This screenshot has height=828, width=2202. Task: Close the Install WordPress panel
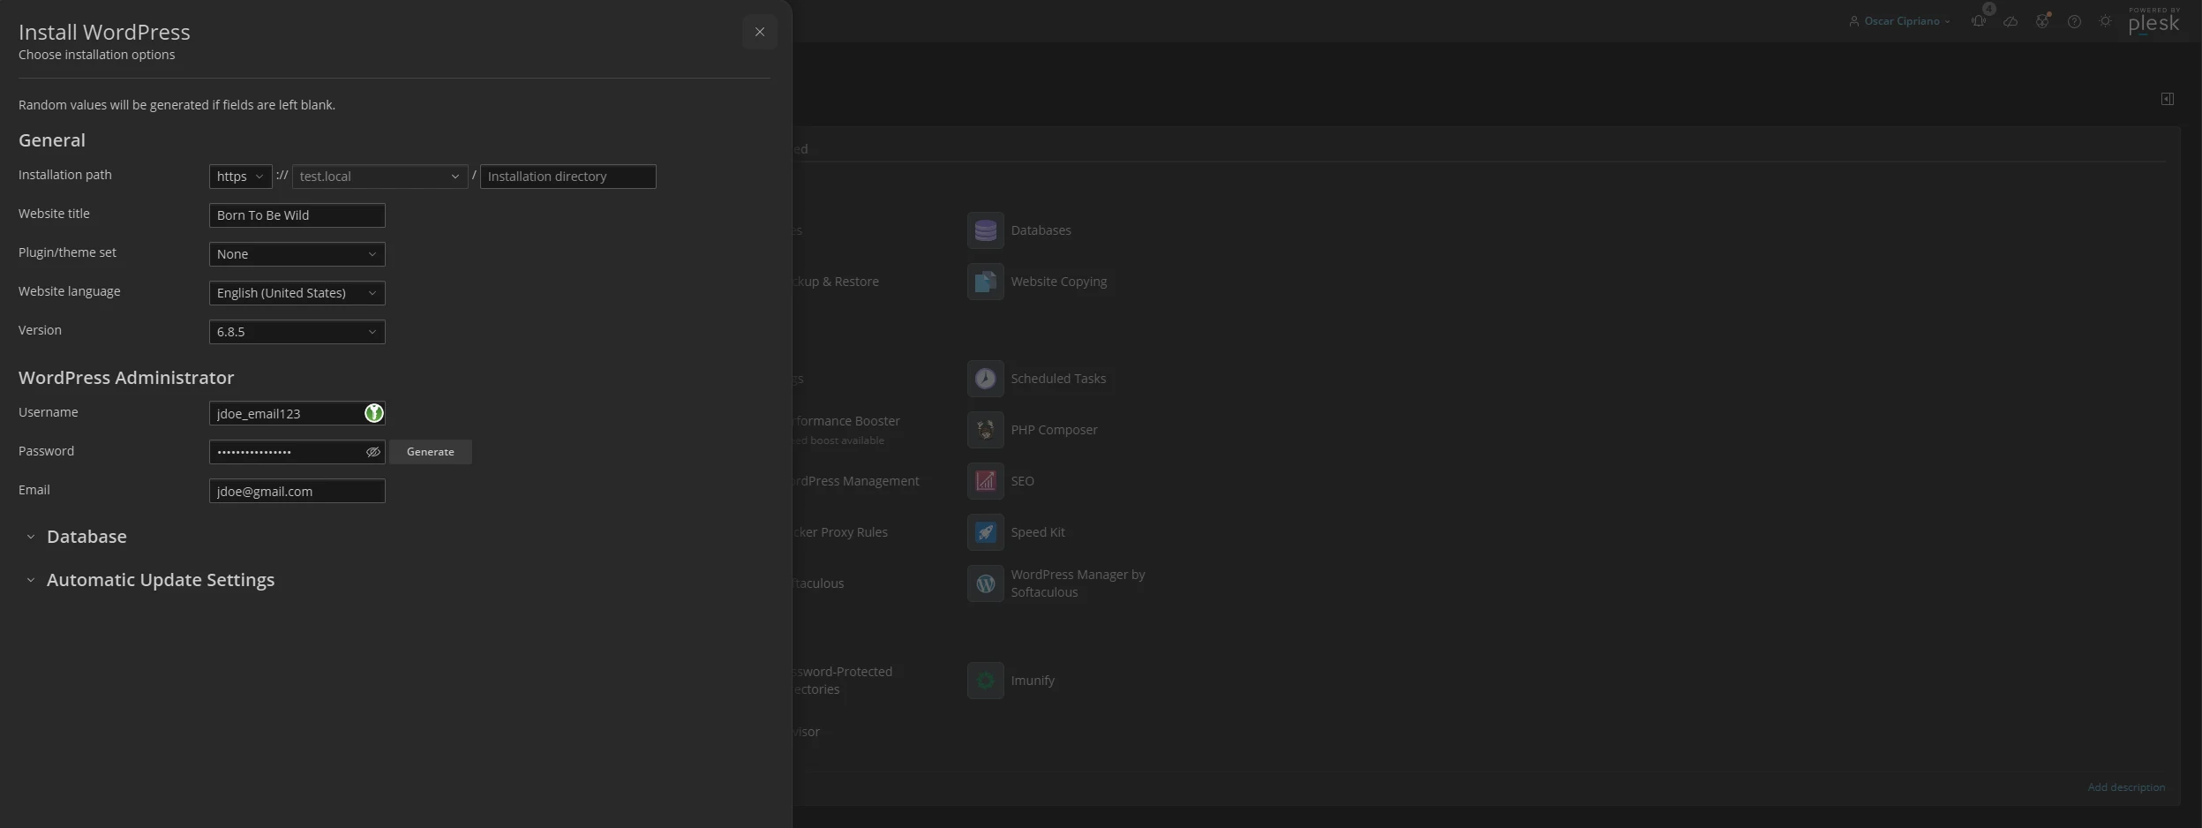tap(759, 32)
